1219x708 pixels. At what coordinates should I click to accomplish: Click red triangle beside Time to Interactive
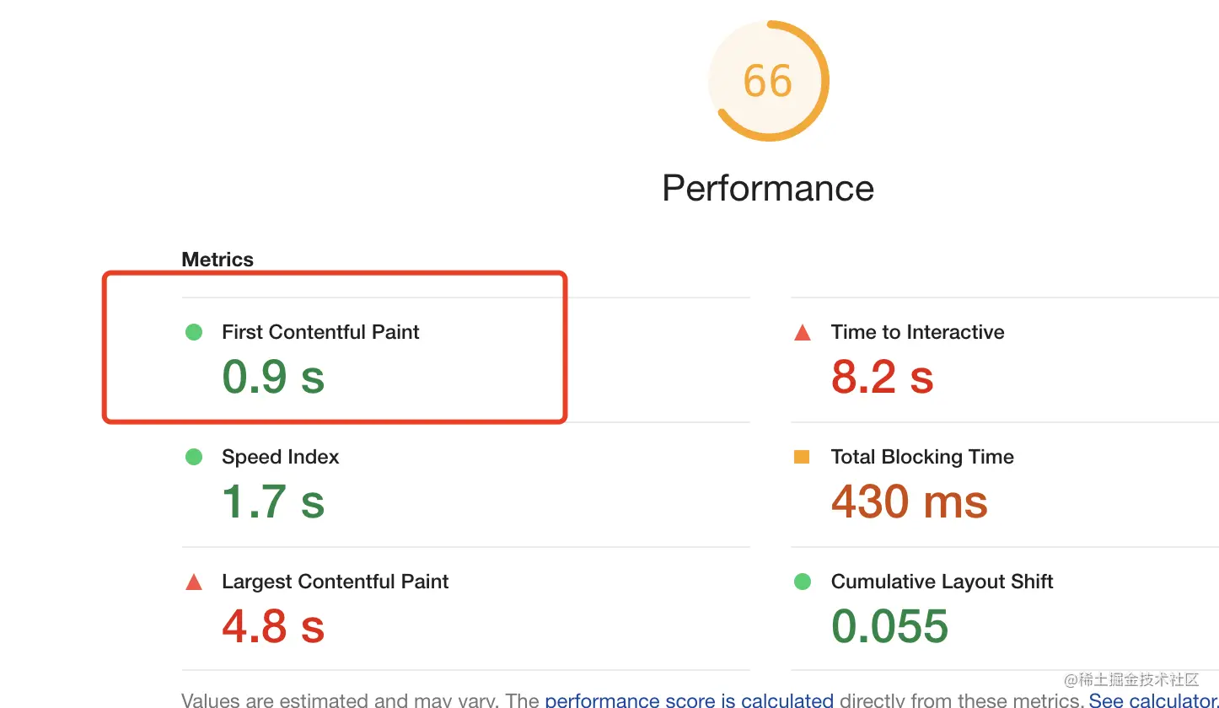click(803, 333)
